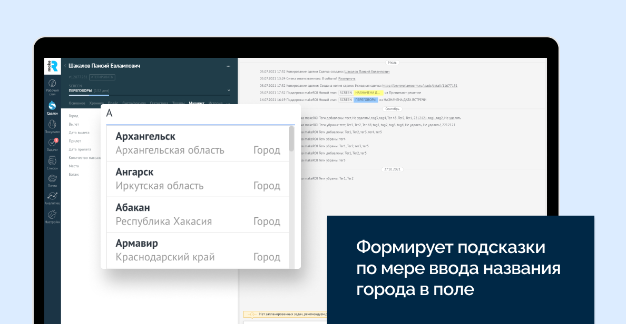Click the city search input with letter А
Image resolution: width=626 pixels, height=324 pixels.
pos(200,114)
